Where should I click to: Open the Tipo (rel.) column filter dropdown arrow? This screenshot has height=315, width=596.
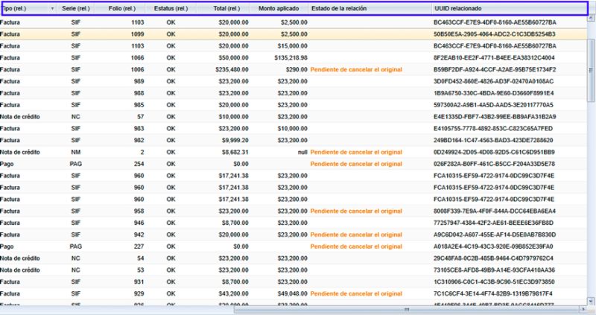click(52, 8)
